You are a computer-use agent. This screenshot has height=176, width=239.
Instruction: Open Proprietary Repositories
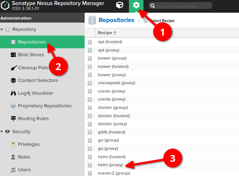point(45,106)
